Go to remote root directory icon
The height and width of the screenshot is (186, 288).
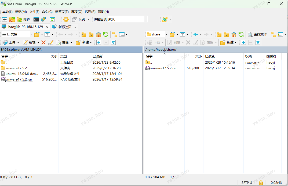click(226, 34)
